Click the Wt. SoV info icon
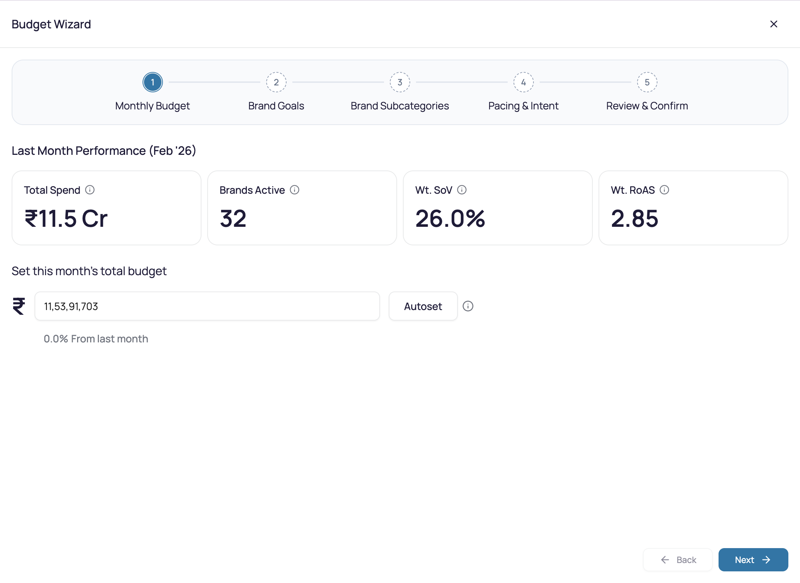The width and height of the screenshot is (800, 583). pyautogui.click(x=462, y=190)
